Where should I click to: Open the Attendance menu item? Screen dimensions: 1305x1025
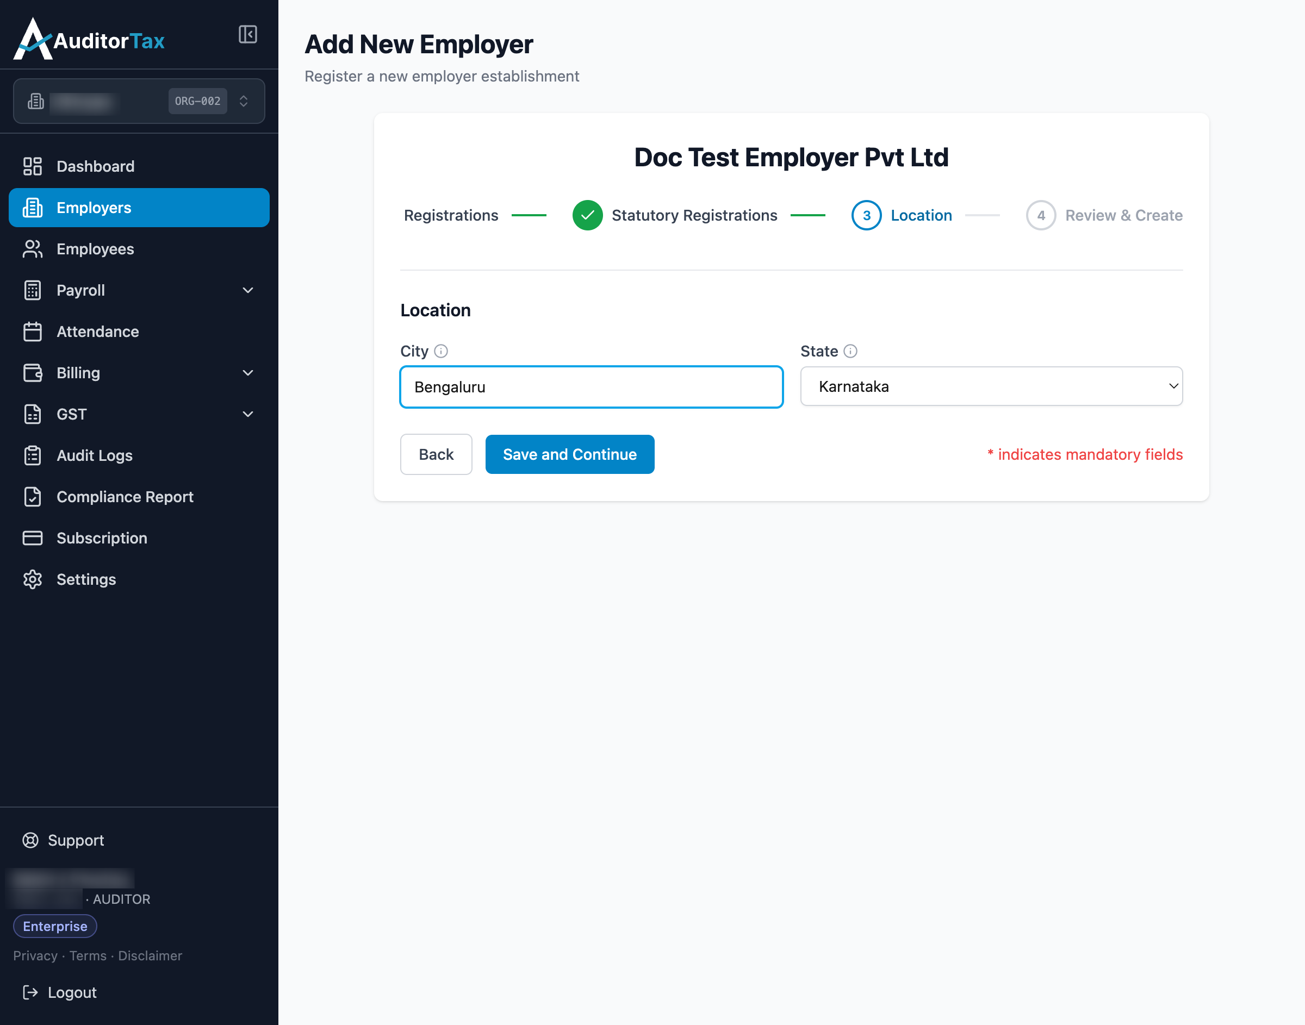(139, 332)
